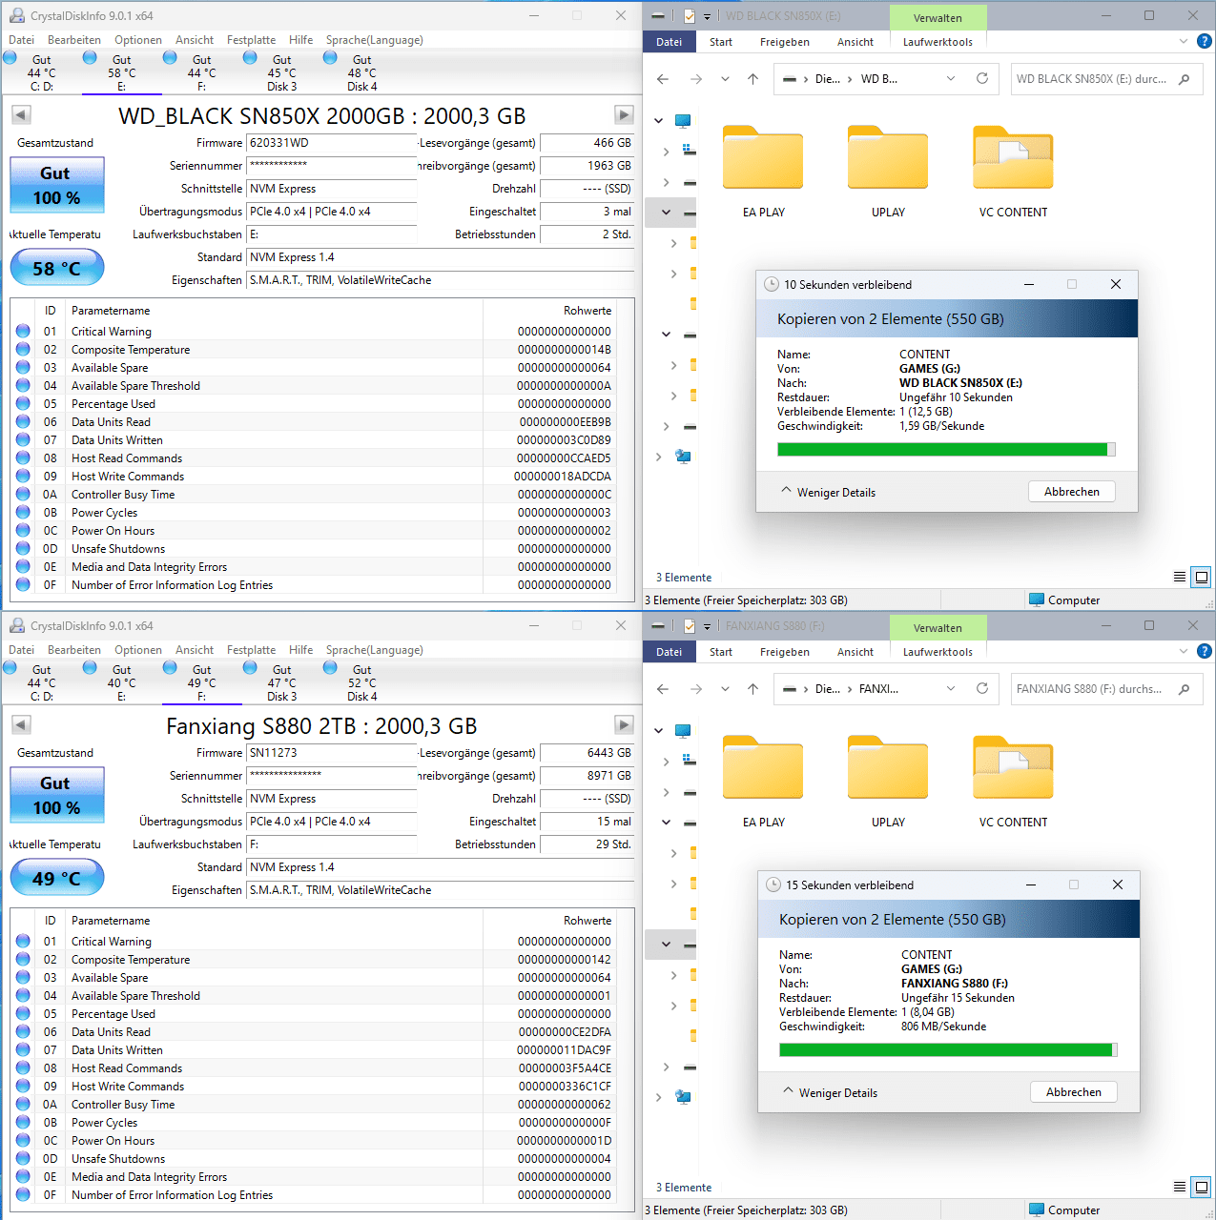Viewport: 1216px width, 1220px height.
Task: Select Disk 4 at 52 °C in Fanxiang CrystalDiskInfo
Action: [361, 682]
